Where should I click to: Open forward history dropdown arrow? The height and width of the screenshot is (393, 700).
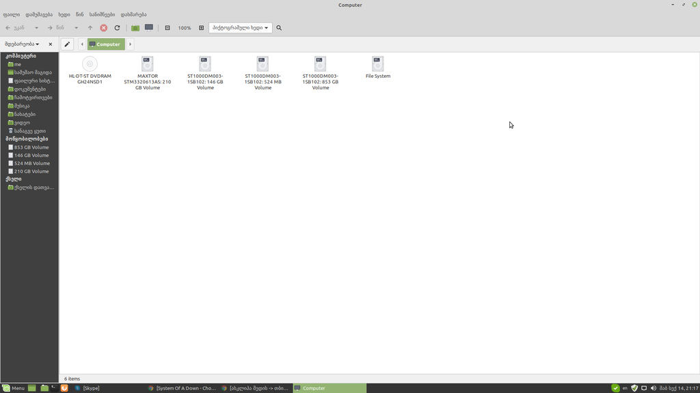coord(77,27)
